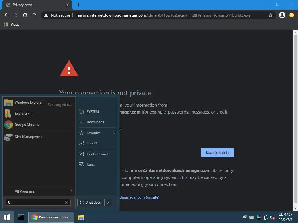Open File Explorer from the taskbar
This screenshot has height=223, width=298.
pos(81,217)
